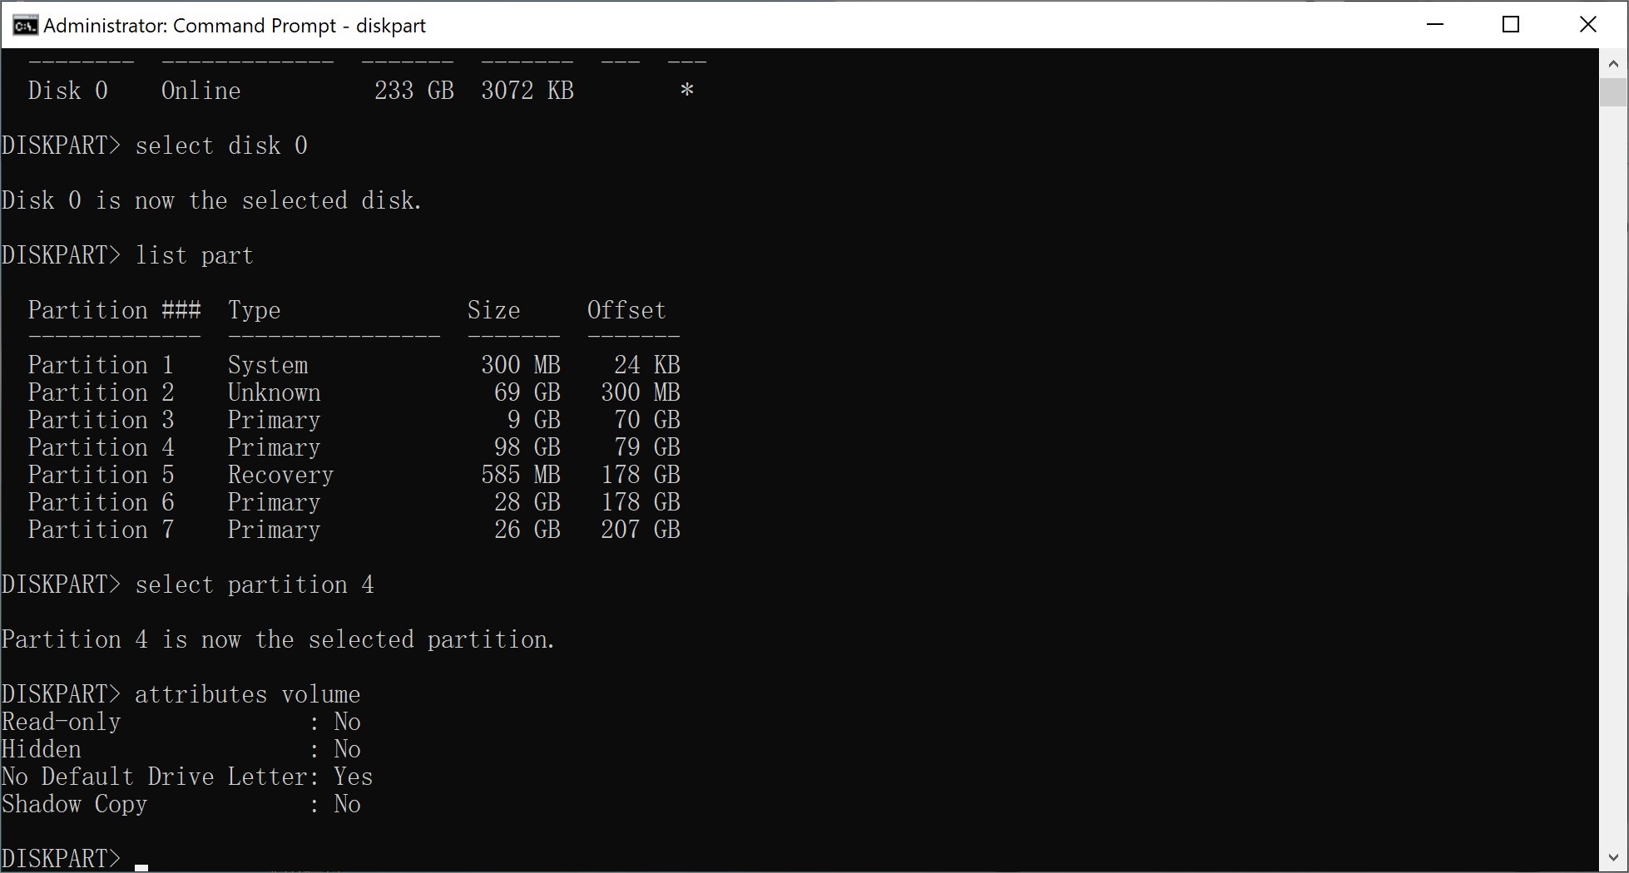Viewport: 1629px width, 873px height.
Task: Click the 'No Default Drive Letter' label
Action: click(x=155, y=777)
